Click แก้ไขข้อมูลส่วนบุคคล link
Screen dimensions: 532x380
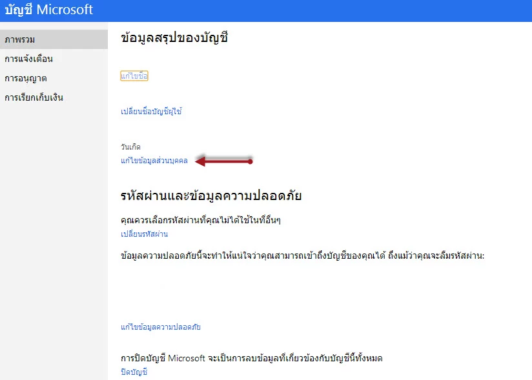pyautogui.click(x=154, y=161)
